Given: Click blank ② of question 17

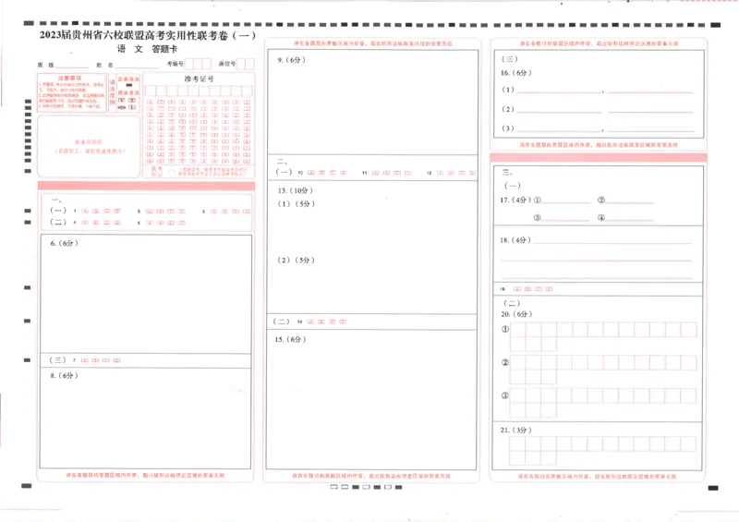Looking at the screenshot, I should 630,200.
